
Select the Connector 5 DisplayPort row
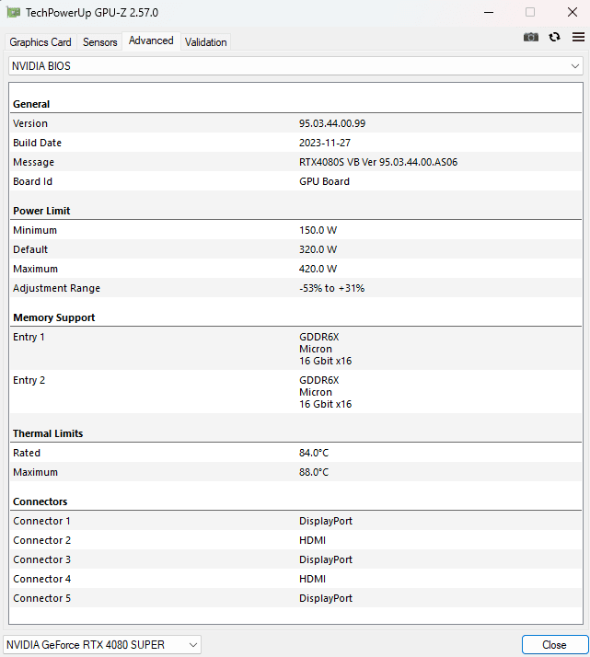click(x=295, y=598)
